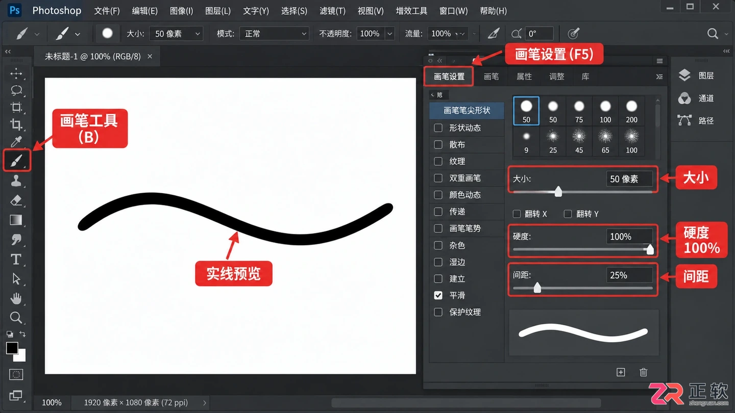The width and height of the screenshot is (735, 413).
Task: Select the Hand tool
Action: click(x=16, y=298)
